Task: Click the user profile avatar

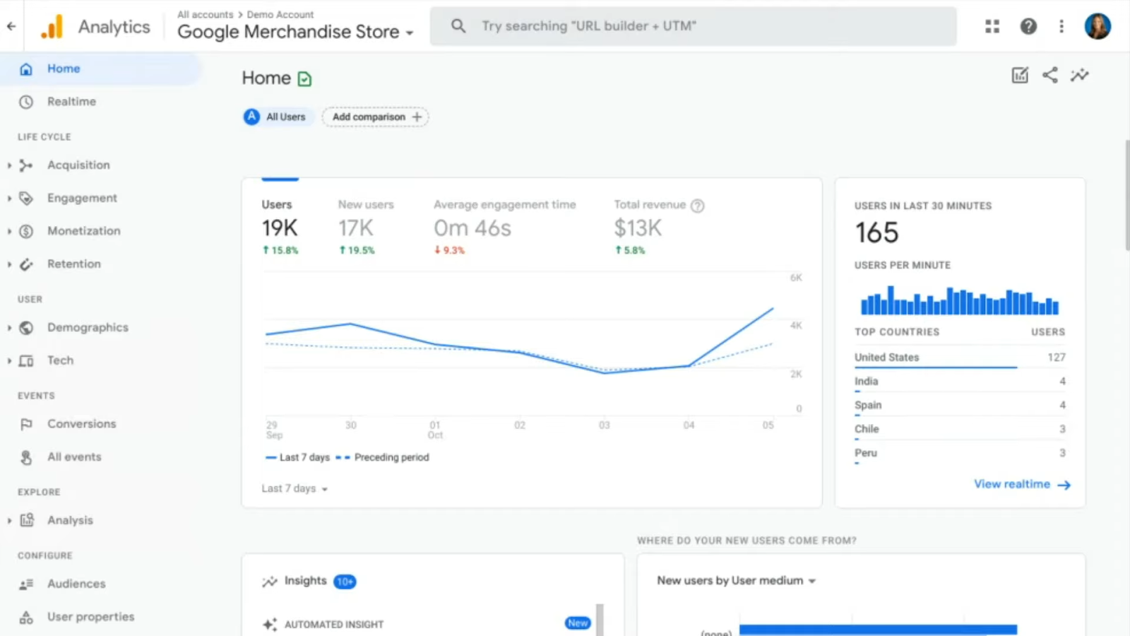Action: click(1098, 26)
